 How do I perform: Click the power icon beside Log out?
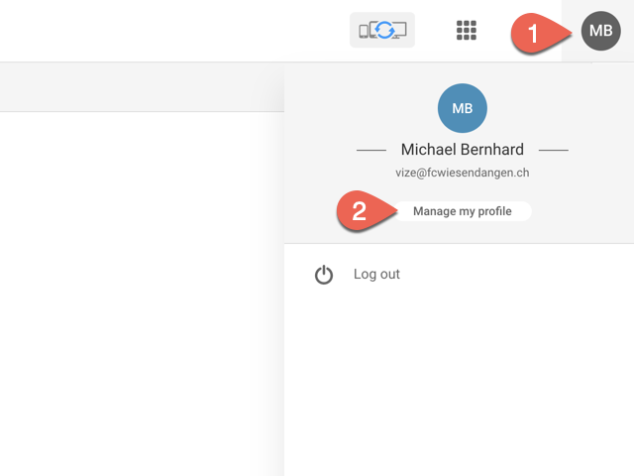[x=324, y=275]
